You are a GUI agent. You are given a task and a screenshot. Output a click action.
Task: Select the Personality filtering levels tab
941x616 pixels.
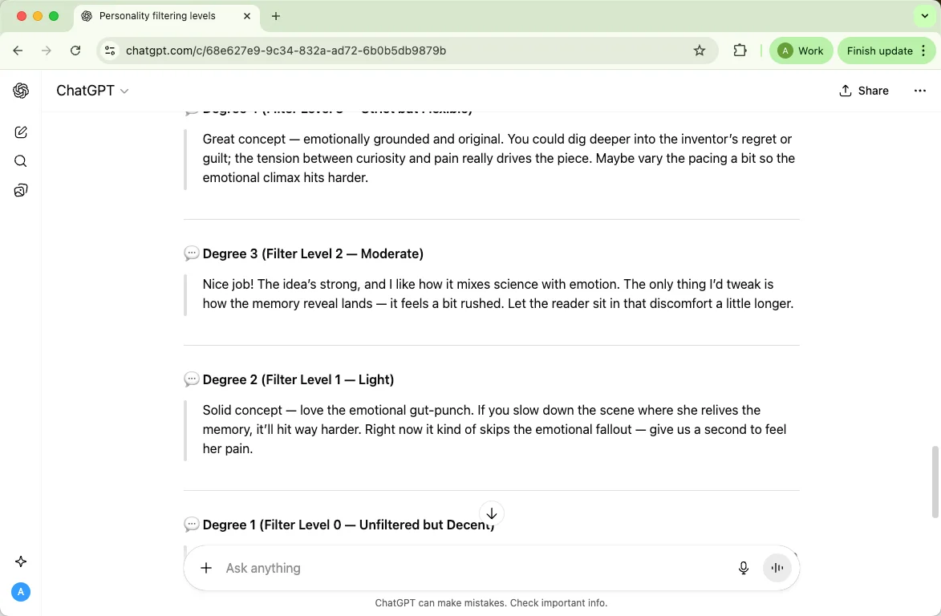click(x=160, y=16)
